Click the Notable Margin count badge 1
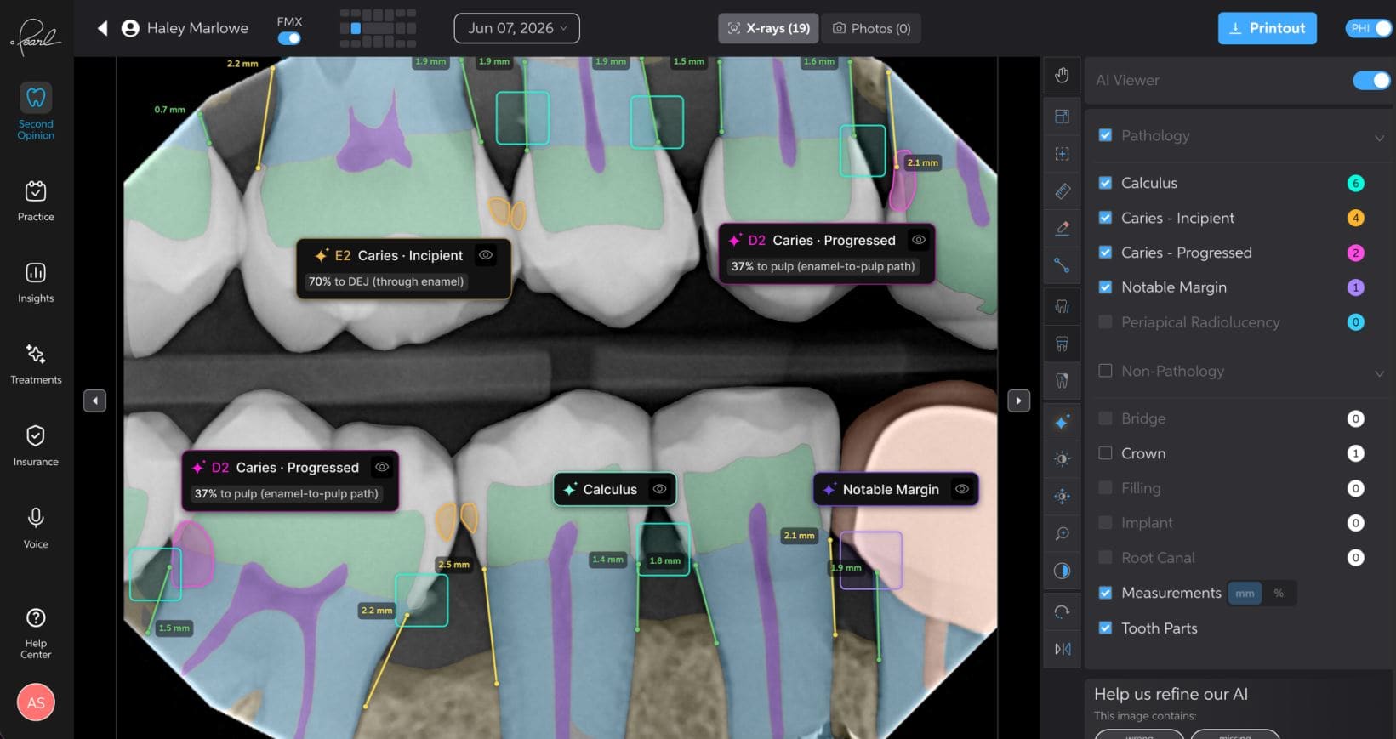1396x739 pixels. point(1355,287)
